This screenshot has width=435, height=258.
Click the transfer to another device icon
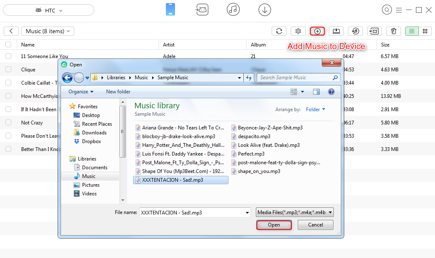click(374, 31)
